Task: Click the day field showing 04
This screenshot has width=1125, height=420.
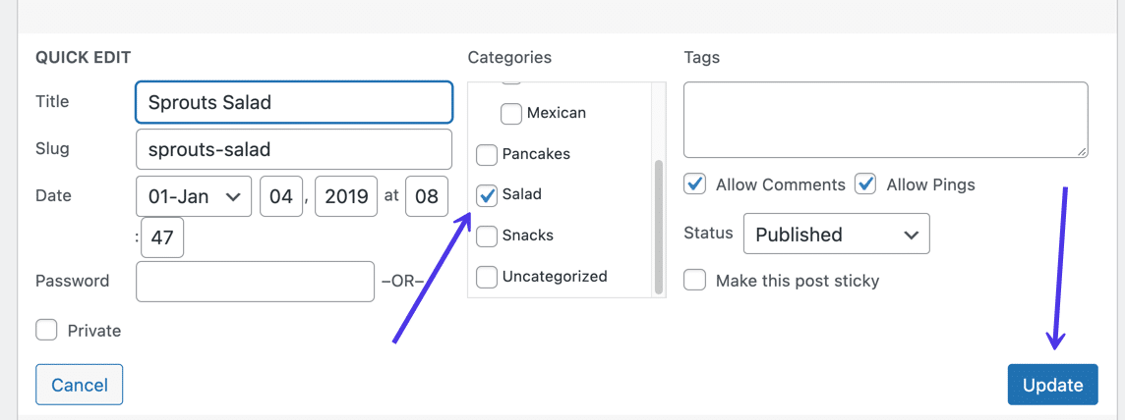Action: [281, 197]
